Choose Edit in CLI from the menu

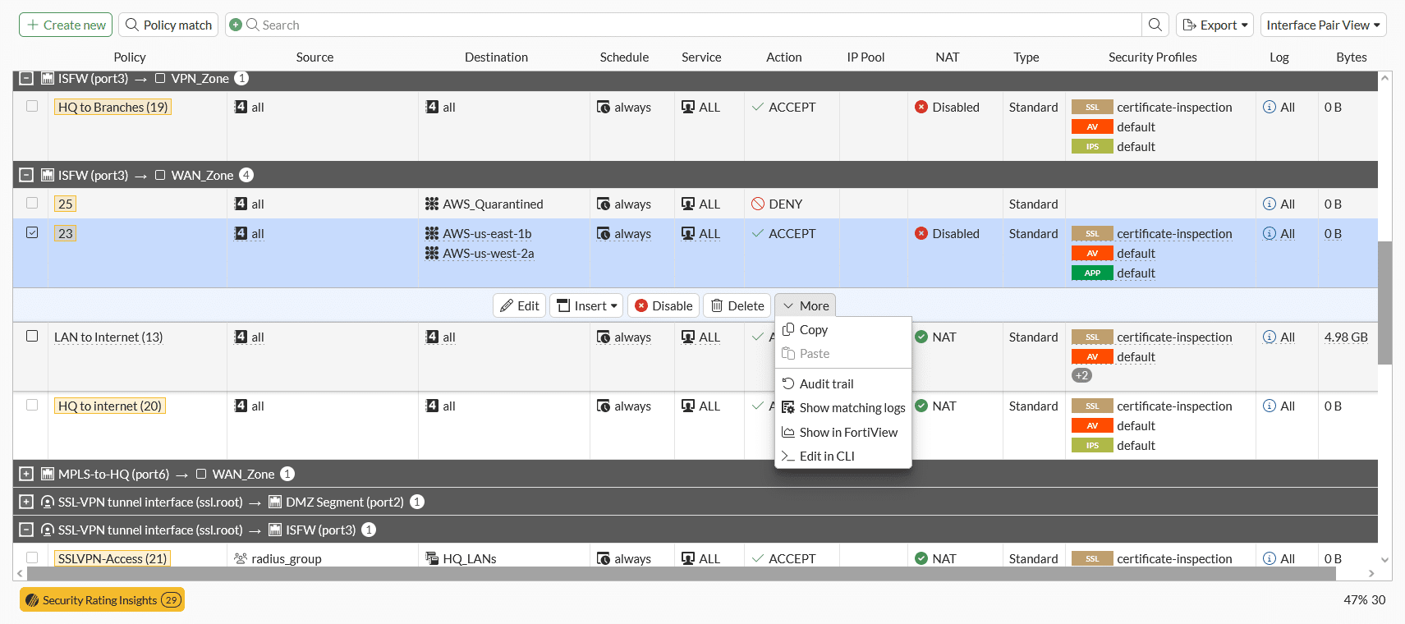pos(827,456)
